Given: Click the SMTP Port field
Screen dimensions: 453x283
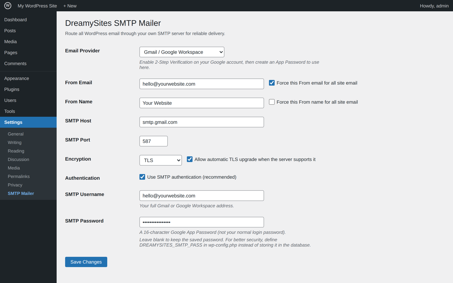Looking at the screenshot, I should [x=153, y=141].
